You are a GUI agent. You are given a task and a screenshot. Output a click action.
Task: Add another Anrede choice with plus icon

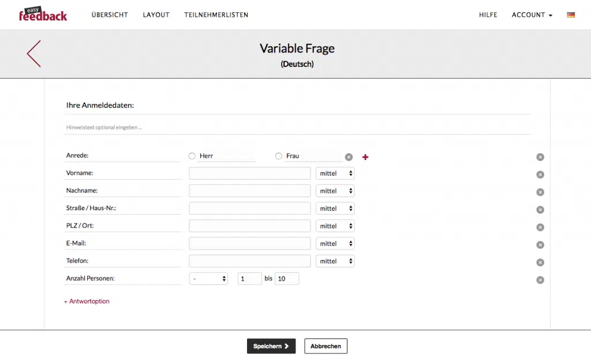365,157
